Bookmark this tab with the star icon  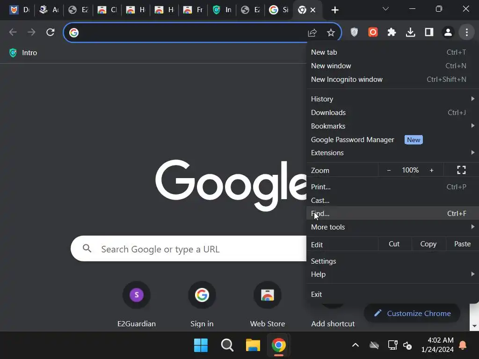click(x=331, y=32)
